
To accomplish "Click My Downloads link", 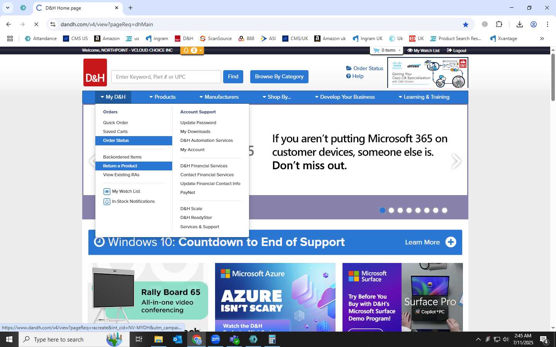I will [x=195, y=131].
